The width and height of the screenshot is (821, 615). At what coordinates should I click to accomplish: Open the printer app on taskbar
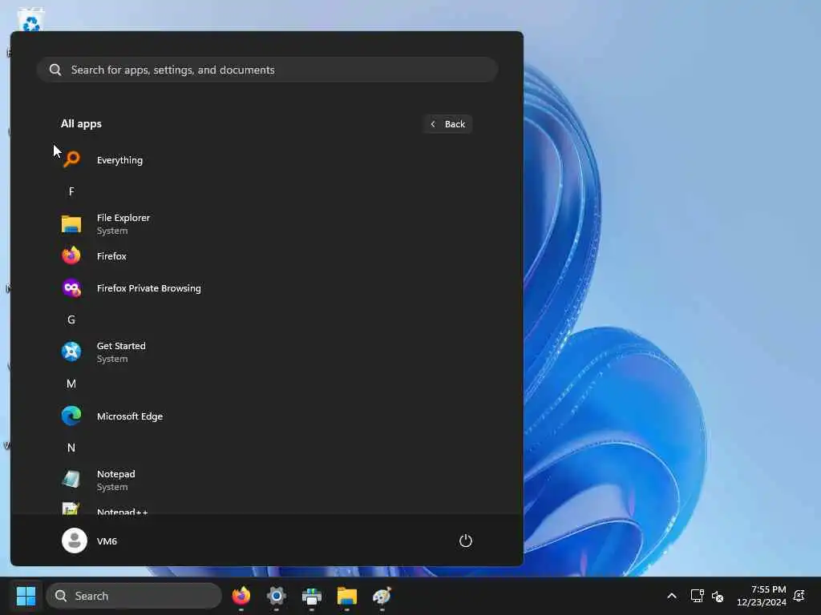tap(312, 596)
